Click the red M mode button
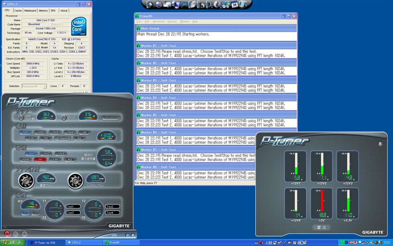393x246 pixels. coord(7,233)
